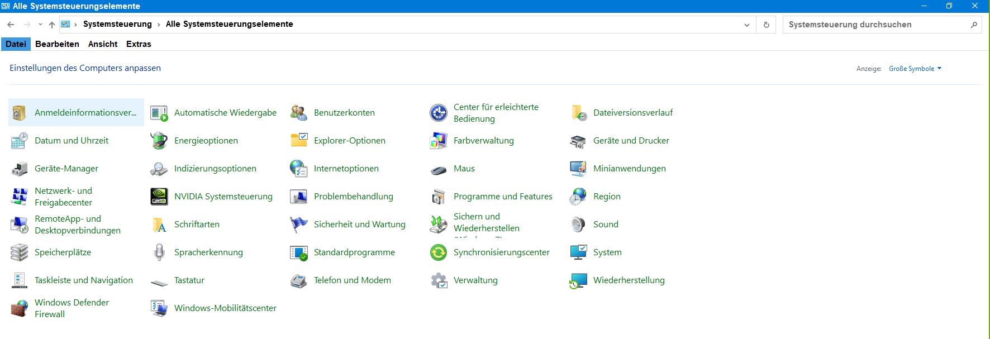Screen dimensions: 990x339
Task: Click the Systemsteuerung breadcrumb
Action: click(x=117, y=24)
